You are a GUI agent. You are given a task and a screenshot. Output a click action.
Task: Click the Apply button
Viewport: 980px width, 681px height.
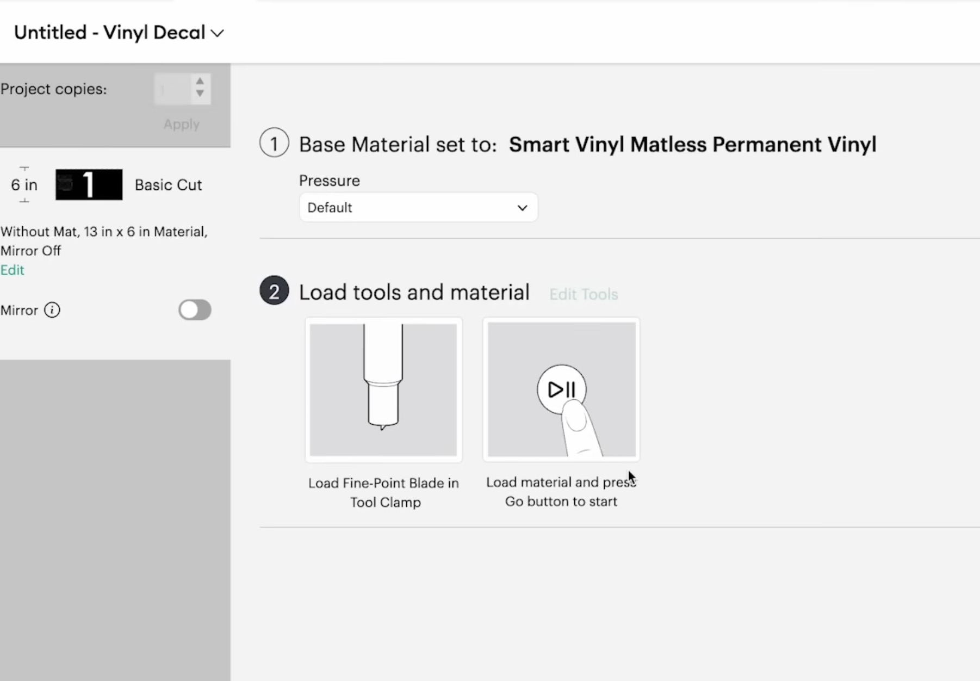pyautogui.click(x=181, y=124)
